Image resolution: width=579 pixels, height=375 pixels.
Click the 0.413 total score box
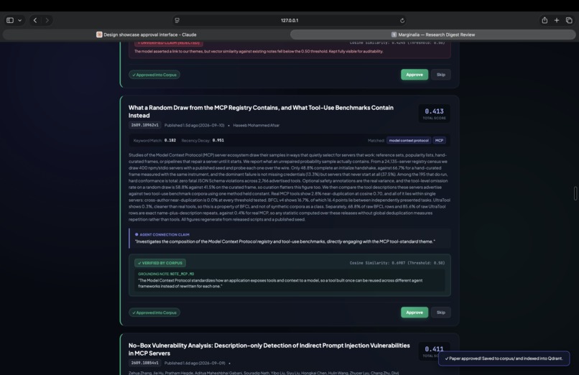tap(434, 114)
